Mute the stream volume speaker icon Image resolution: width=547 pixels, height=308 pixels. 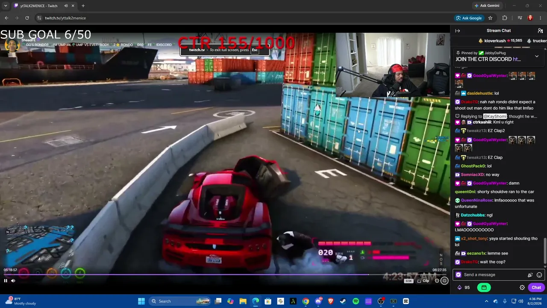pos(13,281)
